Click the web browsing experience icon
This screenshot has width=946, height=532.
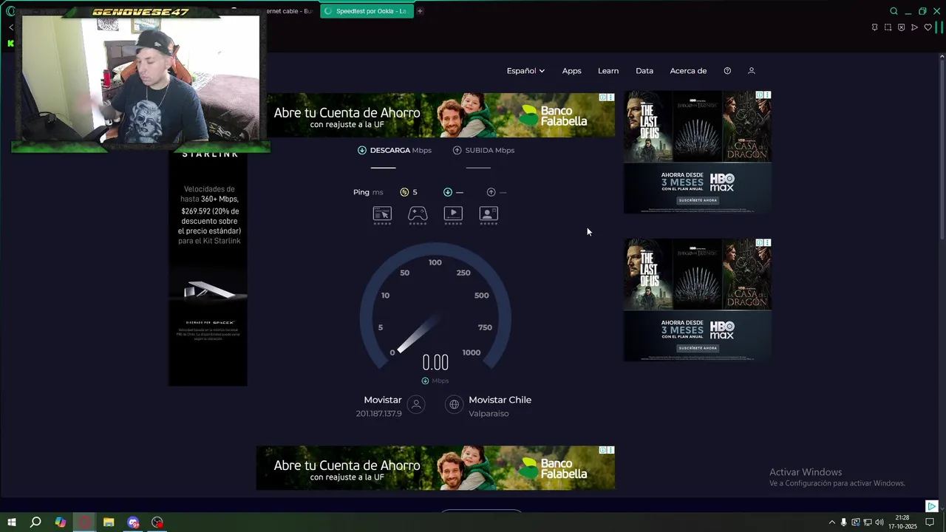[382, 214]
